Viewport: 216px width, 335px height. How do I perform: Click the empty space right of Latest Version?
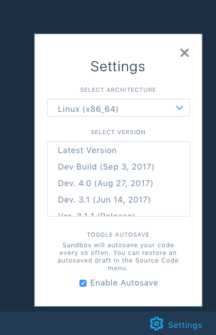(x=153, y=150)
